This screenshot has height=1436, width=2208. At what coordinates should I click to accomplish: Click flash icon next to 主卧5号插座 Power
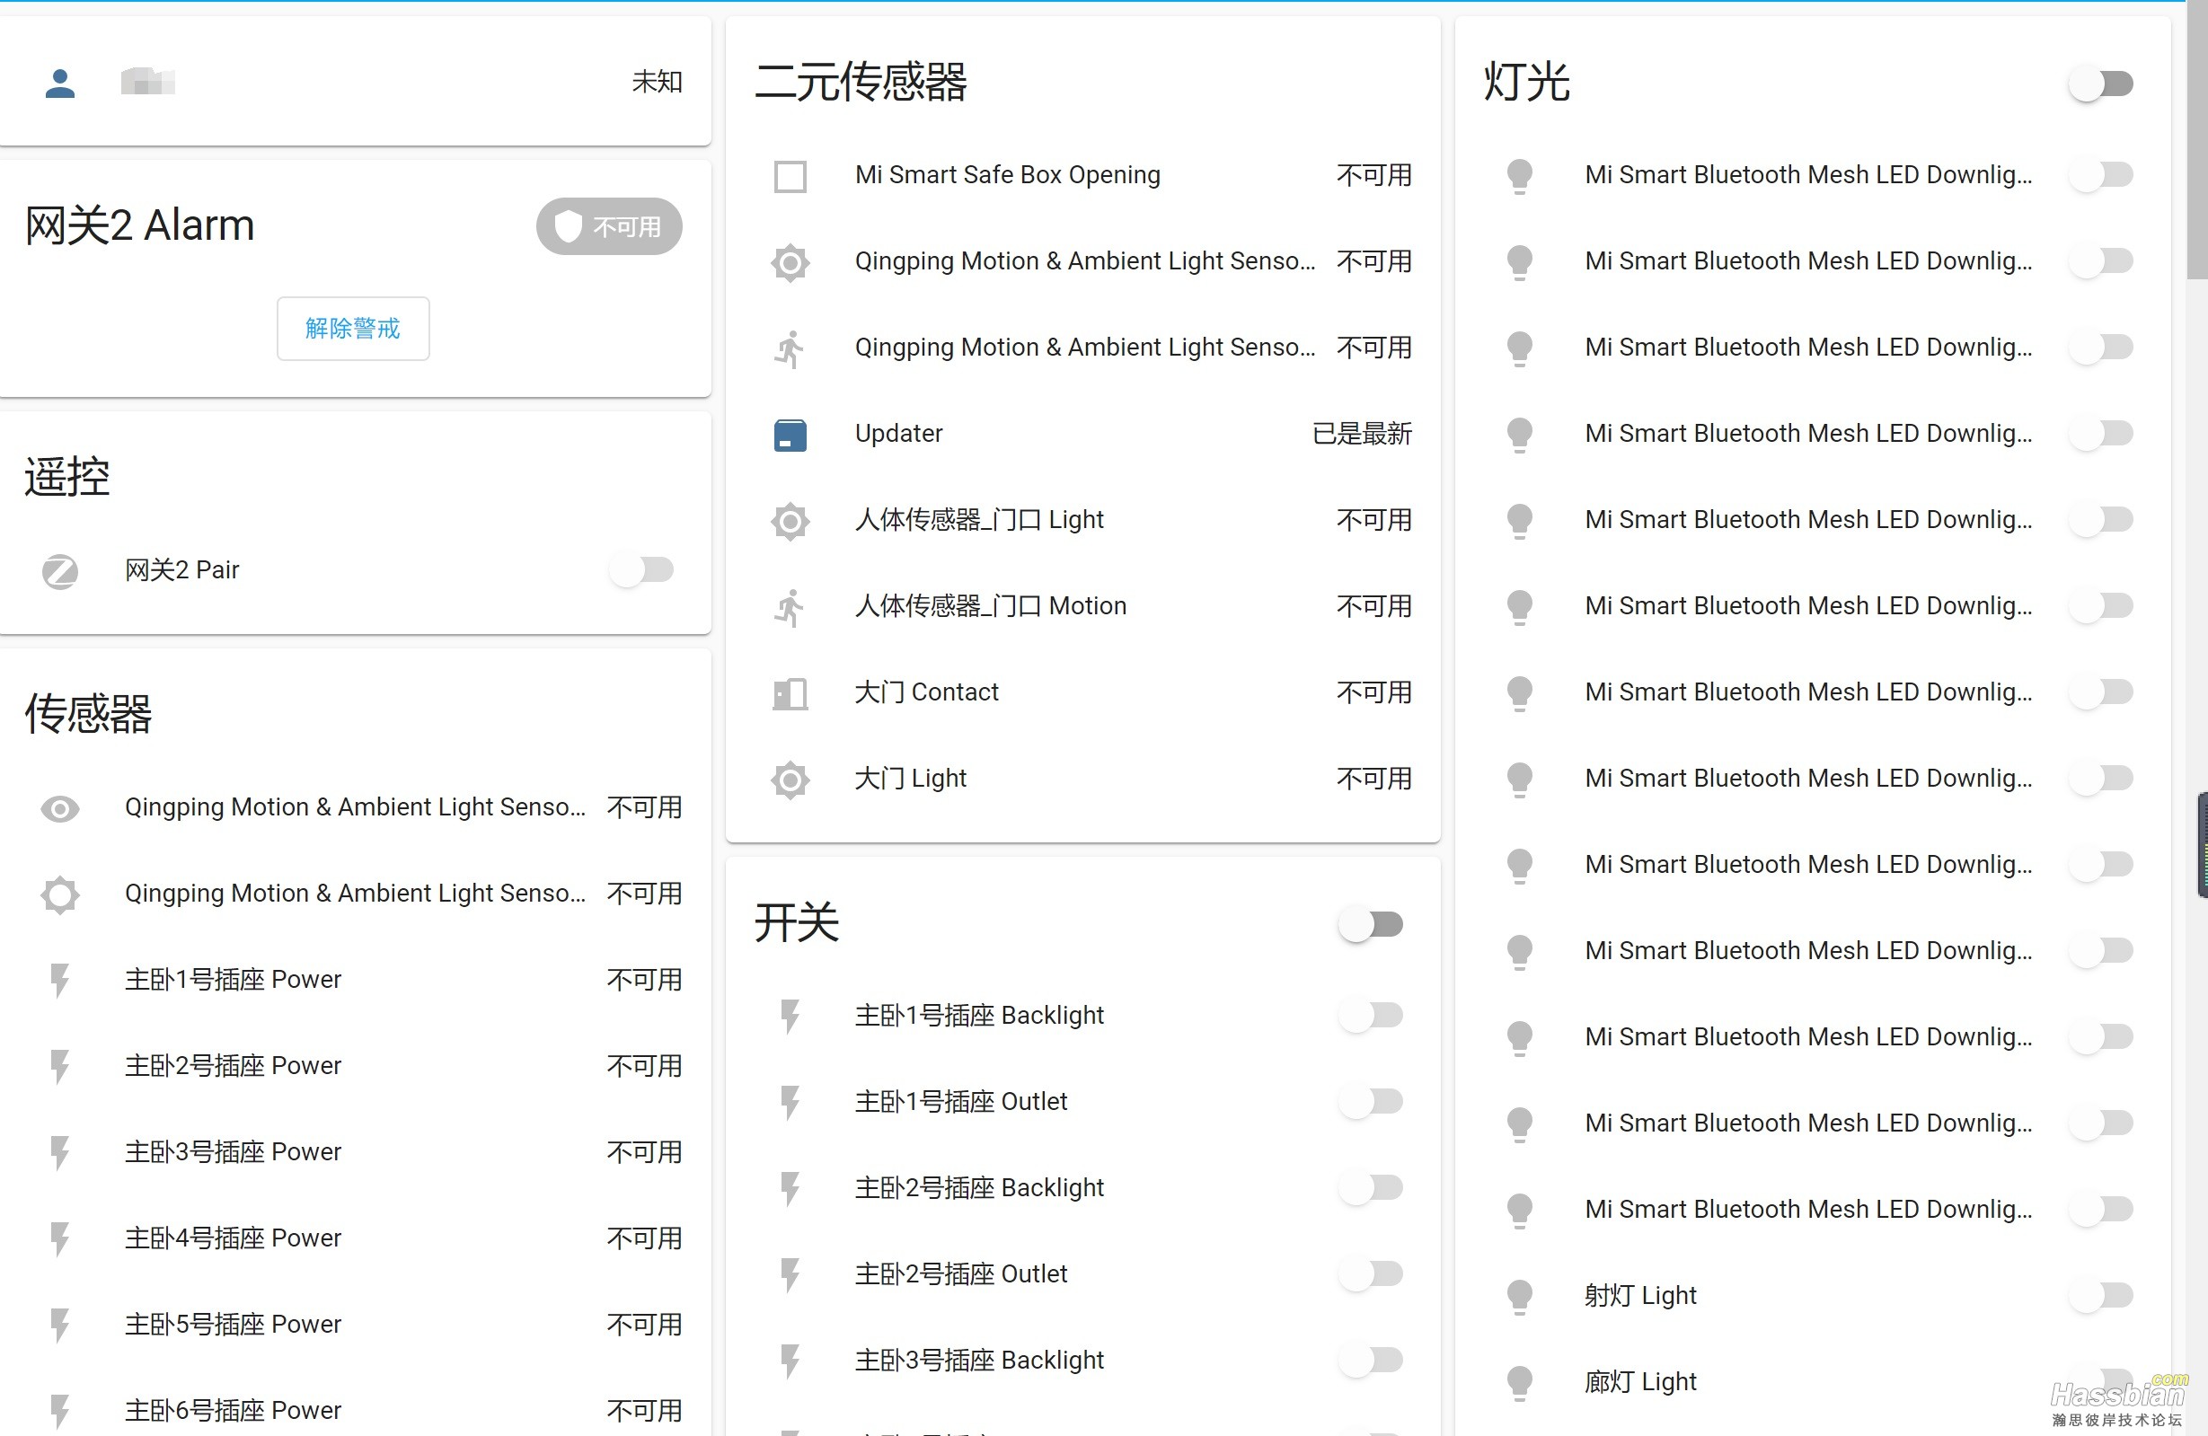click(x=60, y=1326)
